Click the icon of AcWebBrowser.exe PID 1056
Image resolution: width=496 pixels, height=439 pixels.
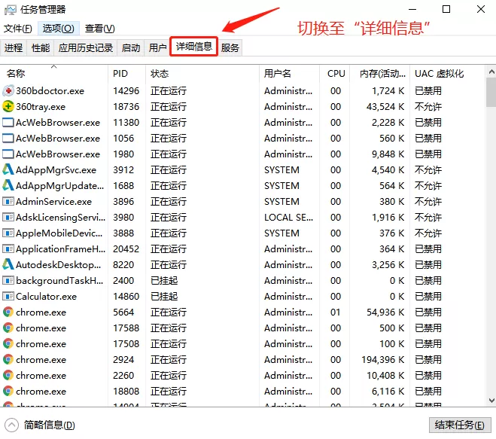pyautogui.click(x=8, y=139)
